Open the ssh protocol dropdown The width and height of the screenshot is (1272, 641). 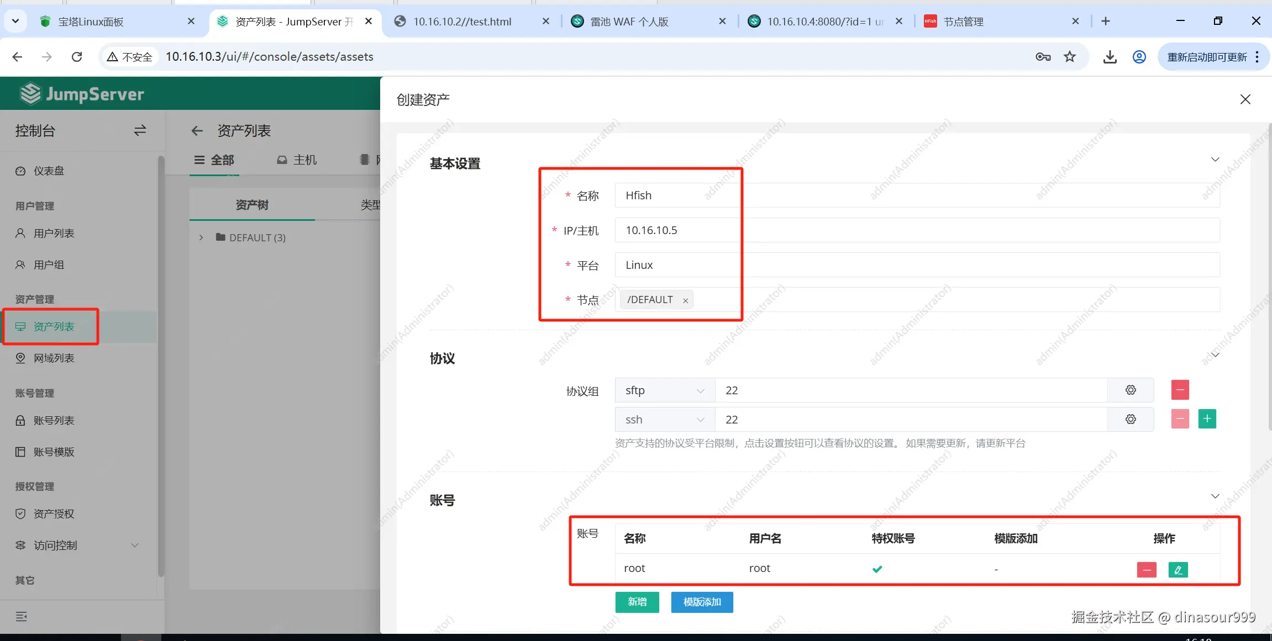pos(664,420)
